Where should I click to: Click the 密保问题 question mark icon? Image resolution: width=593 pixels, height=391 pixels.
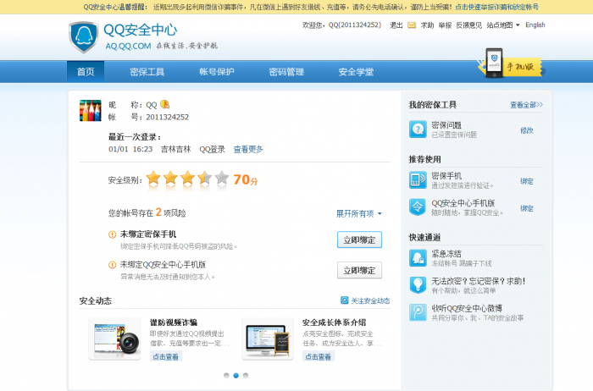click(418, 129)
